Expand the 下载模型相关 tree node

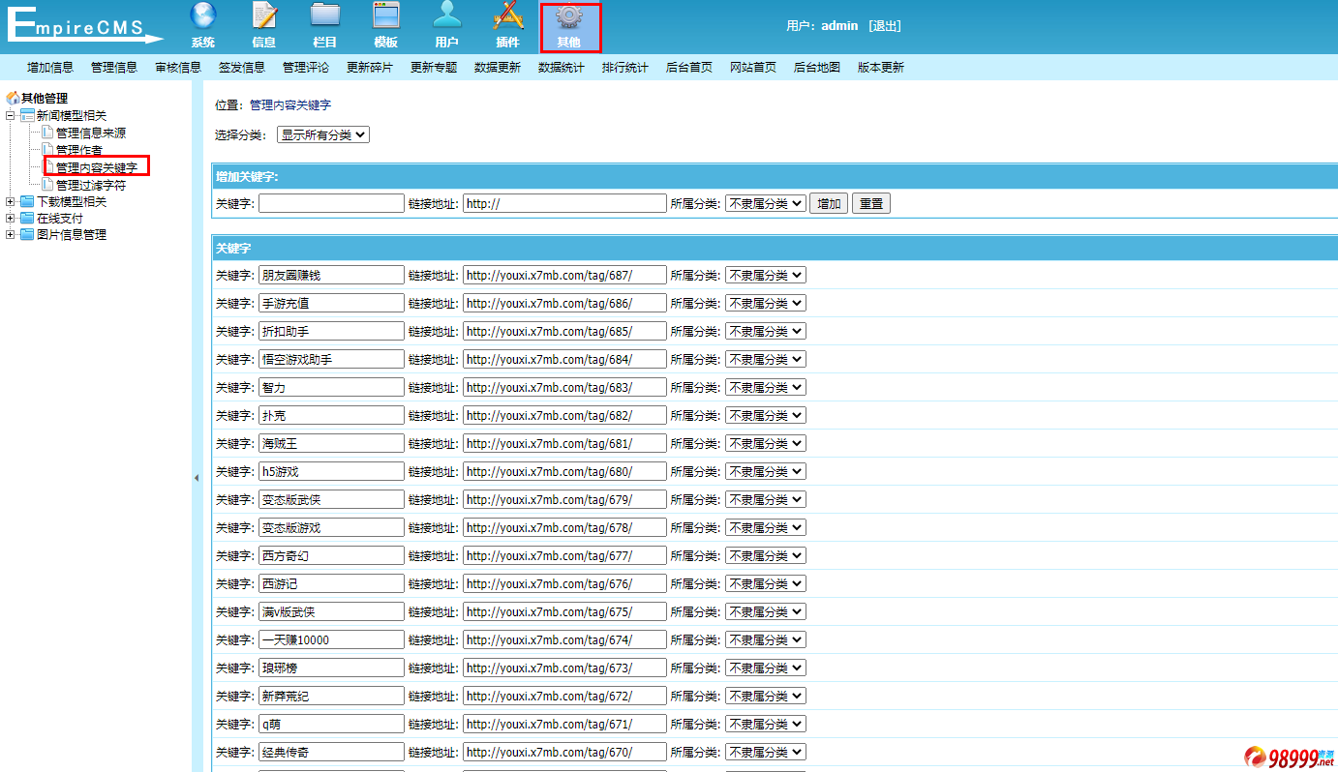(11, 201)
